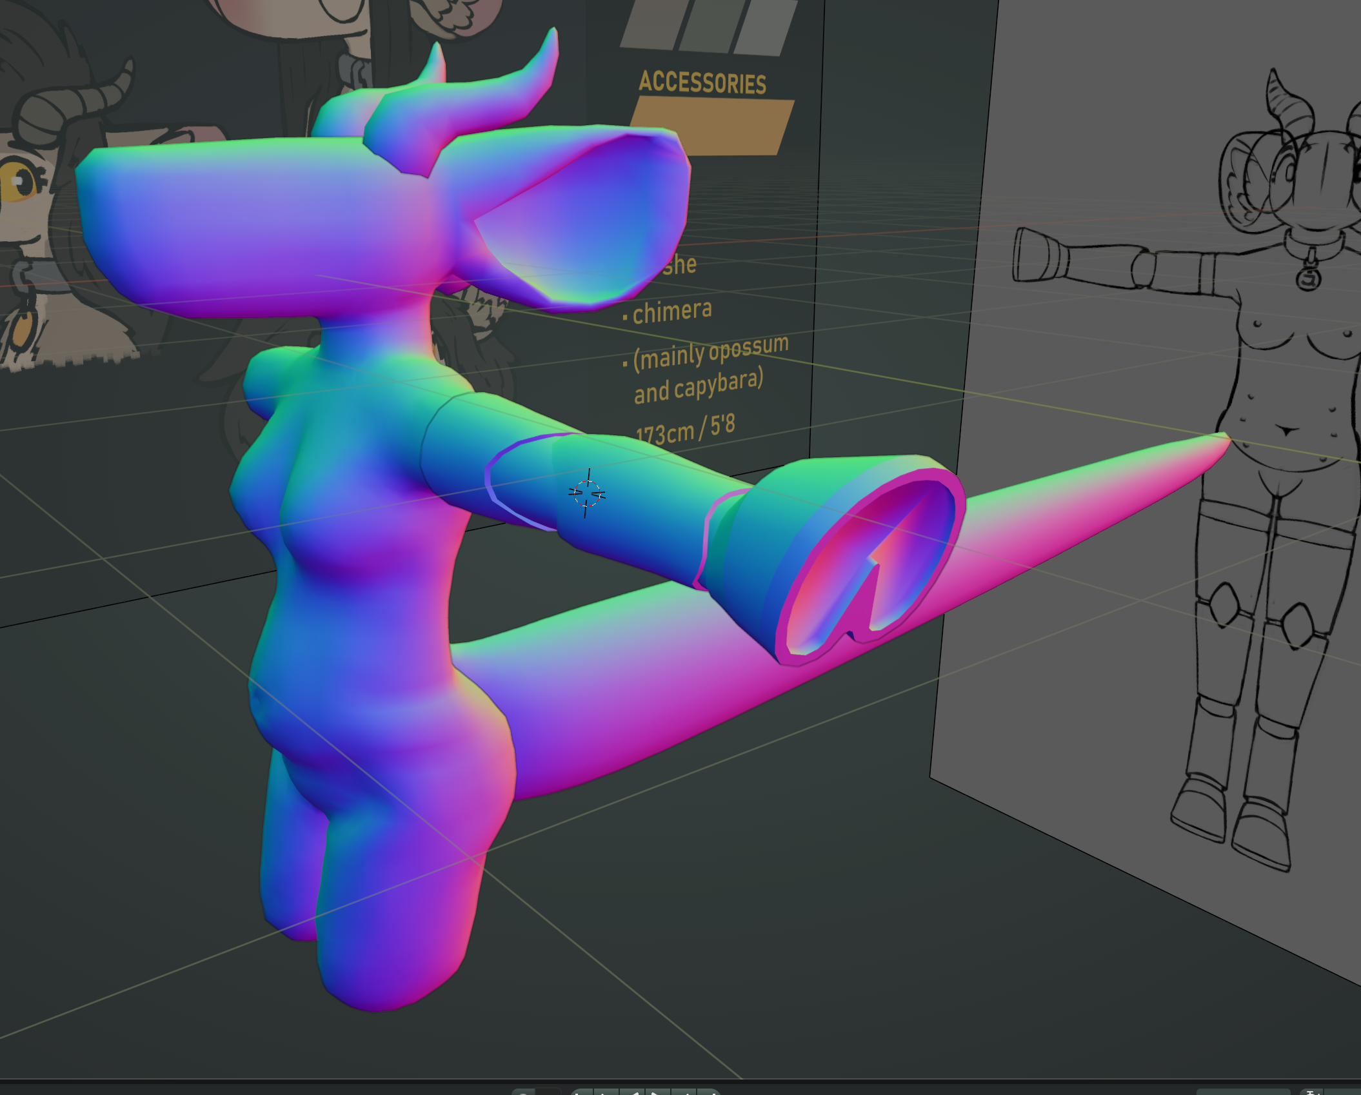1361x1095 pixels.
Task: Select the model's large right horn
Action: pyautogui.click(x=510, y=97)
